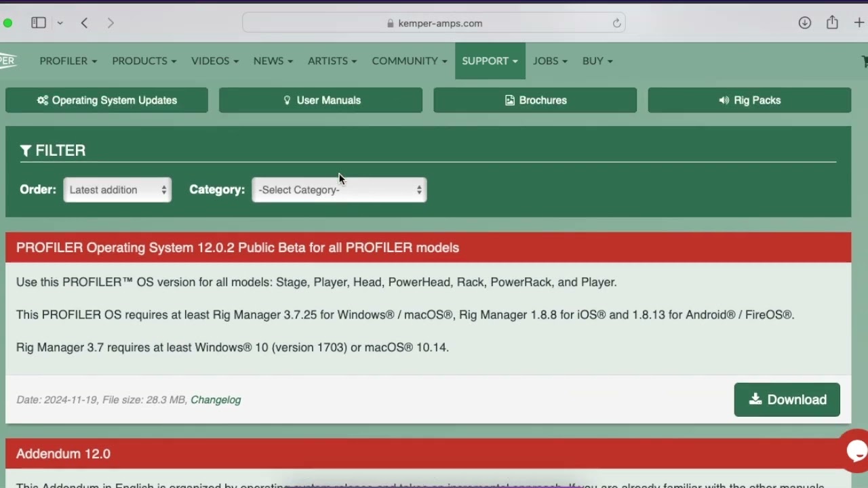Click the FILTER heading
The width and height of the screenshot is (868, 488).
pos(53,150)
